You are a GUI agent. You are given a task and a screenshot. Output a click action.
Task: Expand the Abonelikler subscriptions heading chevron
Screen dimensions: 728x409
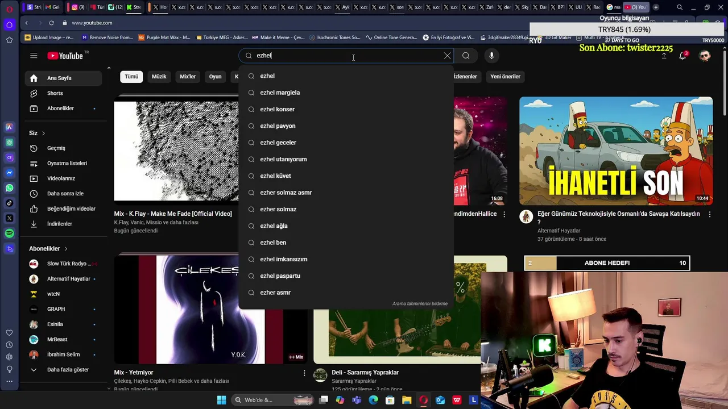(65, 249)
